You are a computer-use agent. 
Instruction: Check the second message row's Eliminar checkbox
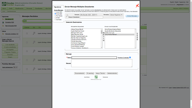[x=27, y=42]
